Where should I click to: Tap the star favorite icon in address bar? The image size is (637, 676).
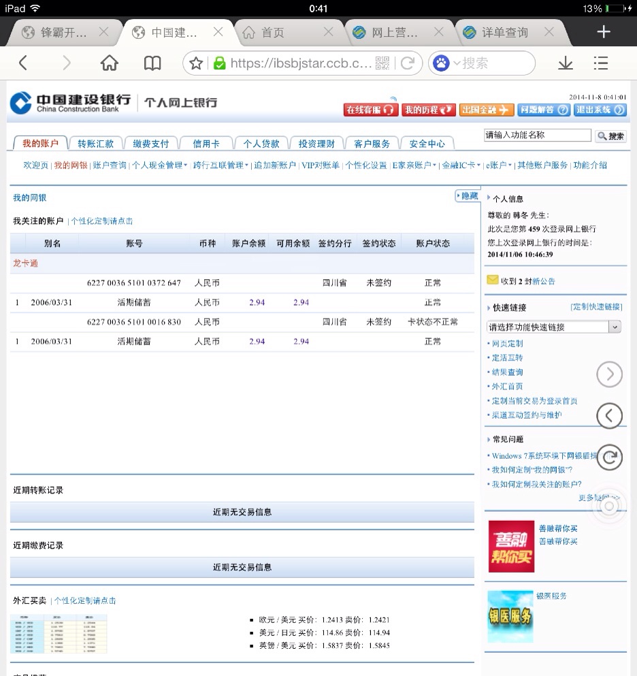tap(196, 63)
